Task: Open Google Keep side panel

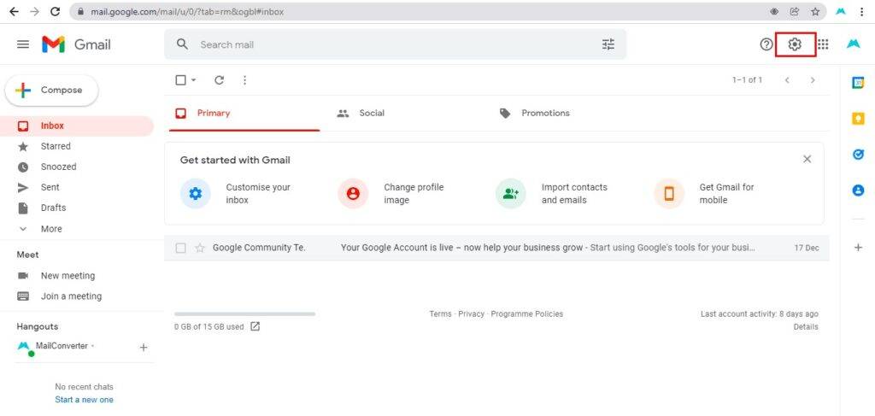Action: click(858, 118)
